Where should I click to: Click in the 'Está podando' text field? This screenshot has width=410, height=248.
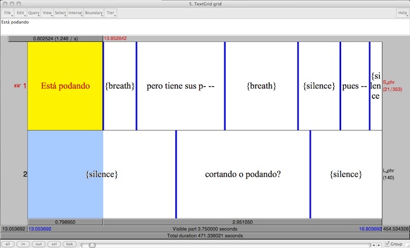pos(205,27)
